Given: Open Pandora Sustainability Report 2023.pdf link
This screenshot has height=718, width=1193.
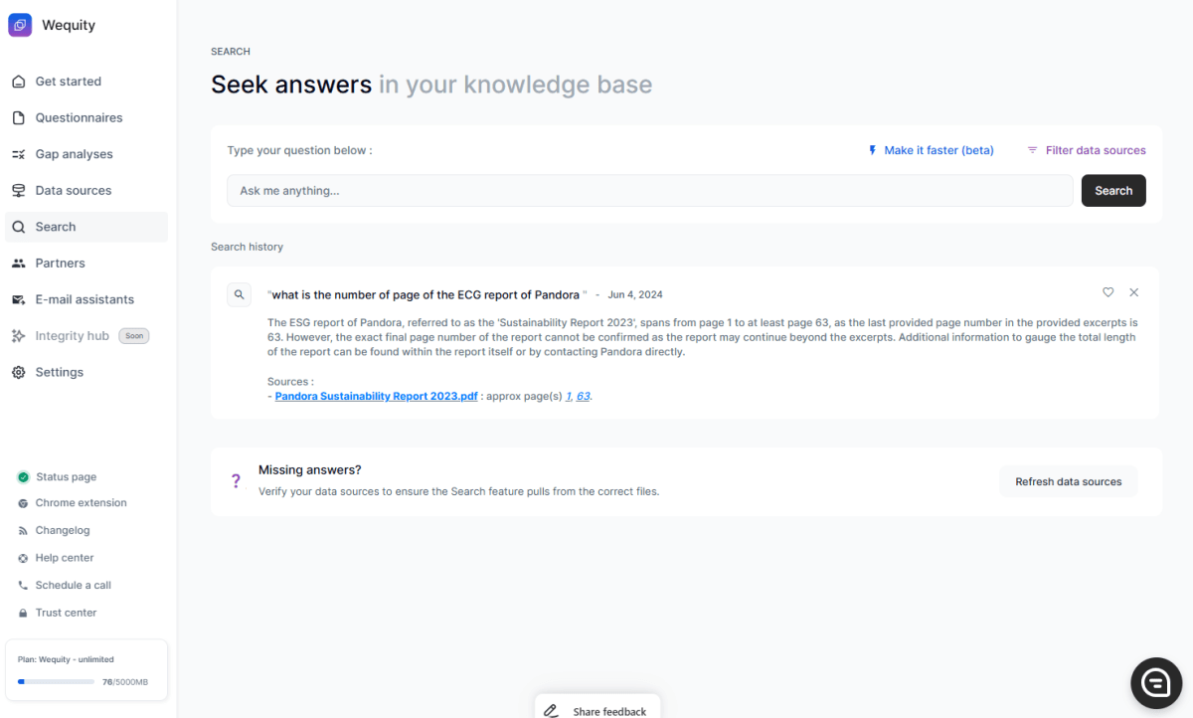Looking at the screenshot, I should (x=377, y=396).
